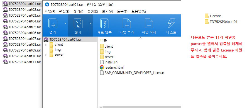The height and width of the screenshot is (108, 247).
Task: Select TD752SP04part01.rar root in tree pane
Action: point(70,40)
